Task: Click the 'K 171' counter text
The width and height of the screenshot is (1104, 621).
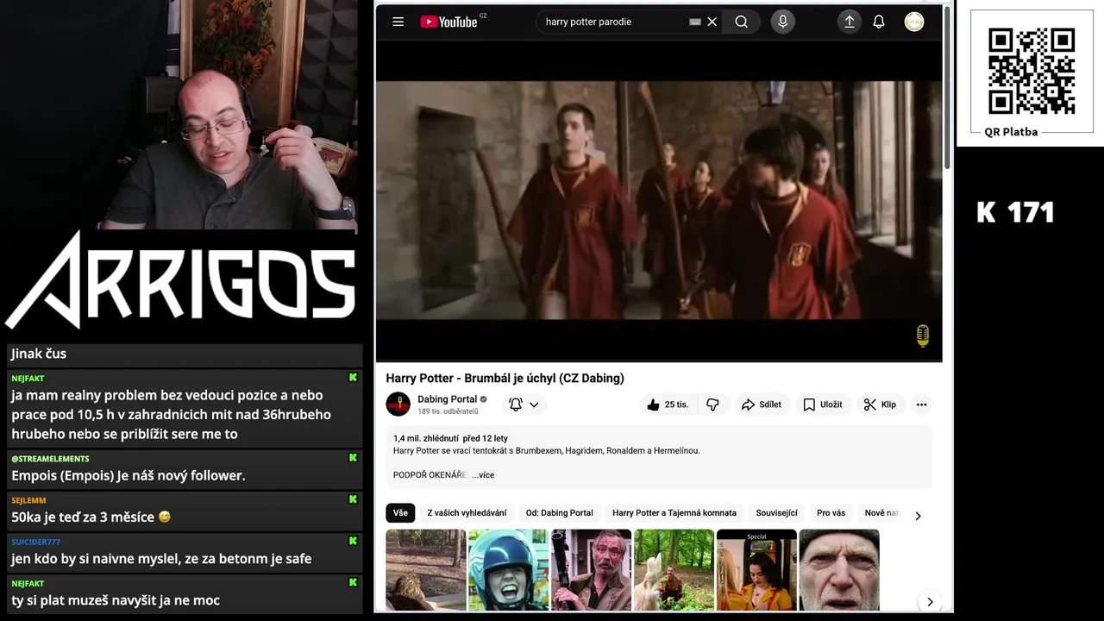Action: (x=1015, y=212)
